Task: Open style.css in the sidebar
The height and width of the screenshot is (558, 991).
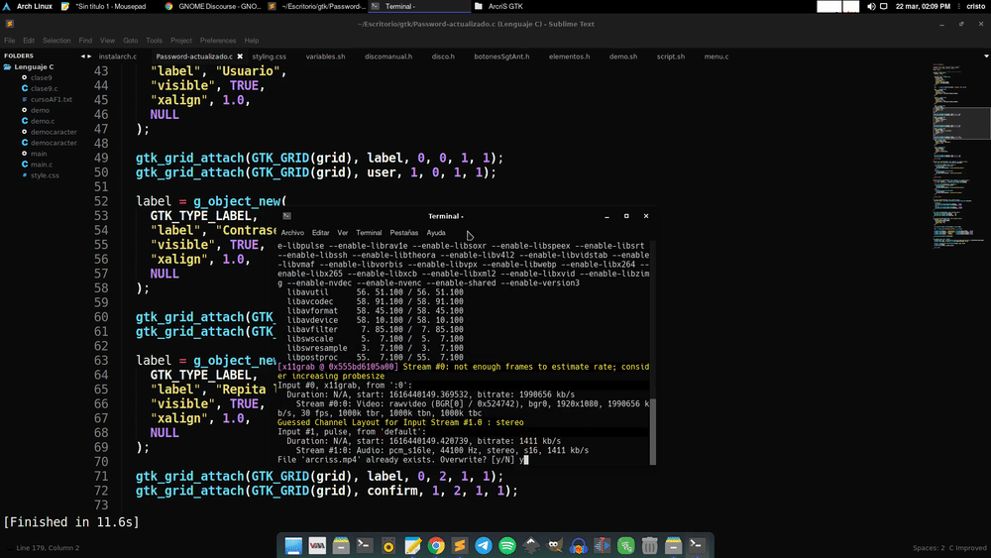Action: 45,175
